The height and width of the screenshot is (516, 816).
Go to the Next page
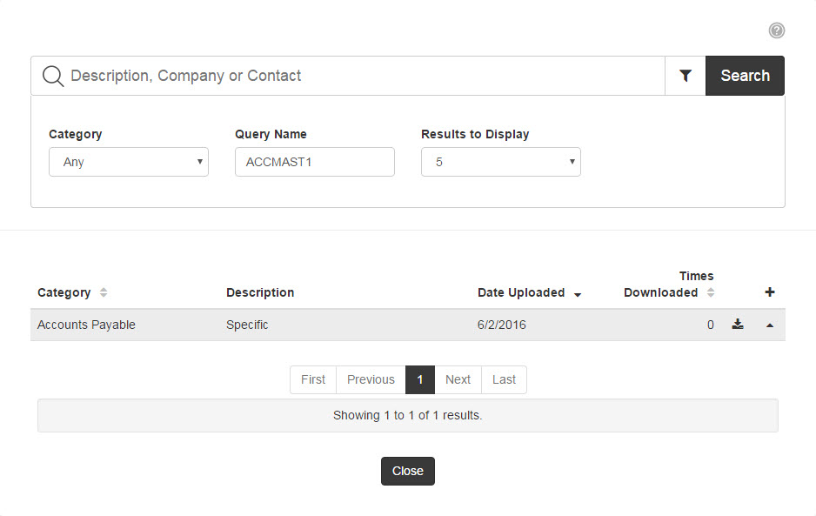[x=458, y=379]
